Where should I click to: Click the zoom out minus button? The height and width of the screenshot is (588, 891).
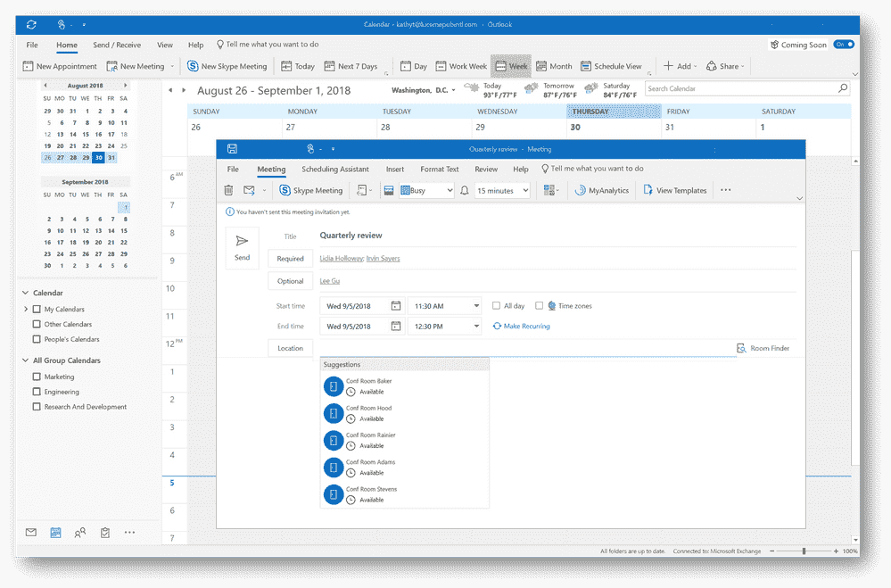772,551
